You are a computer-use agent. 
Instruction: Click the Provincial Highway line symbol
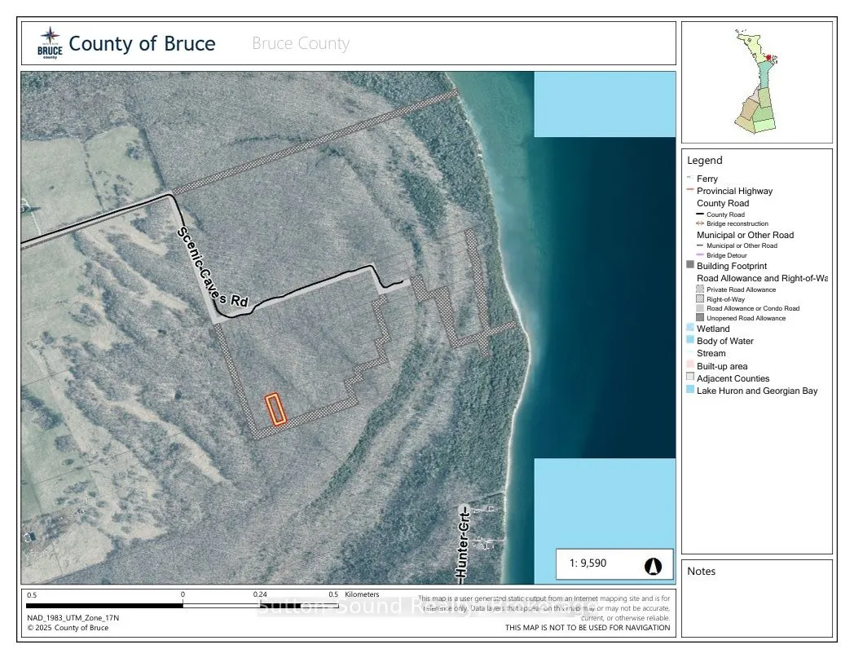pos(689,191)
